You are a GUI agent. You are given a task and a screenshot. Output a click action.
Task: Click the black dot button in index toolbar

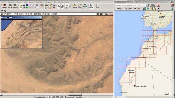158,8
